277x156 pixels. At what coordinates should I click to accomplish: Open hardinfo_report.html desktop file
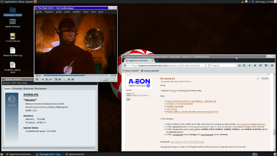point(13,68)
